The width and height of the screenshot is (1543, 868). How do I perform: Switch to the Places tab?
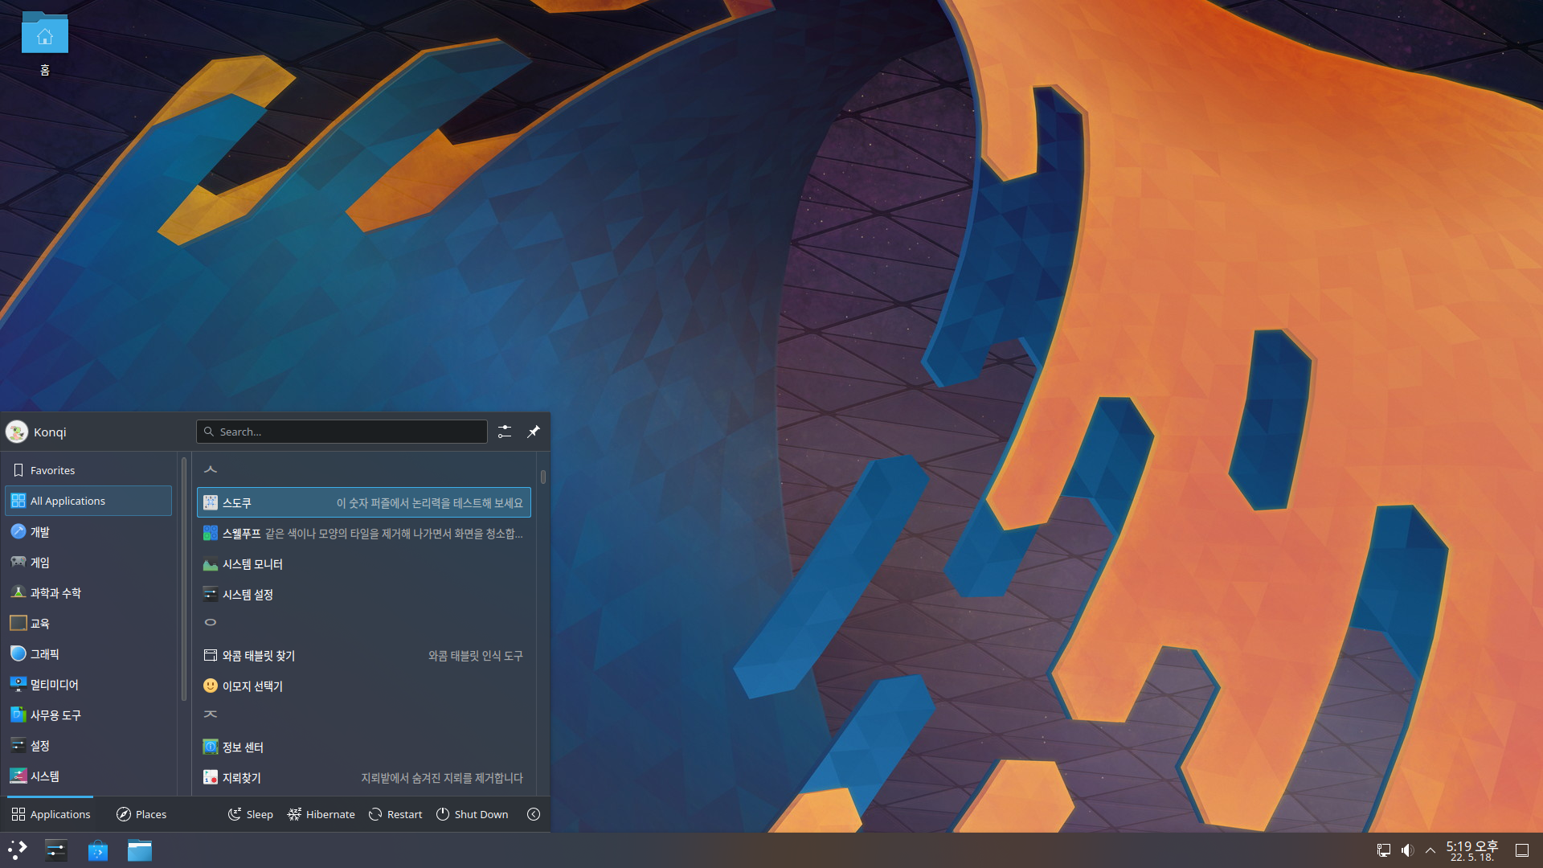(x=141, y=814)
